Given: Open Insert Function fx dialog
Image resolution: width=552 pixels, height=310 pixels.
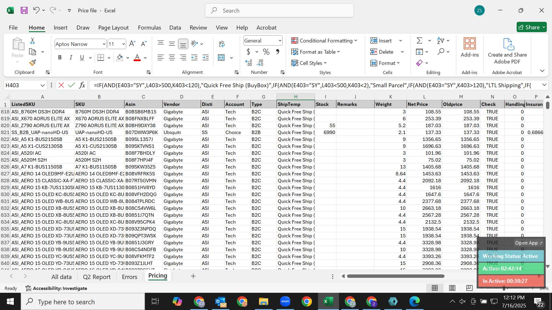Looking at the screenshot, I should click(82, 85).
